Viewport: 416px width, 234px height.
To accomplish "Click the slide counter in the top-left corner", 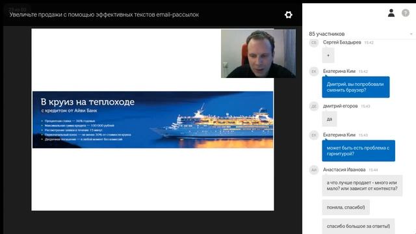I will click(x=18, y=10).
